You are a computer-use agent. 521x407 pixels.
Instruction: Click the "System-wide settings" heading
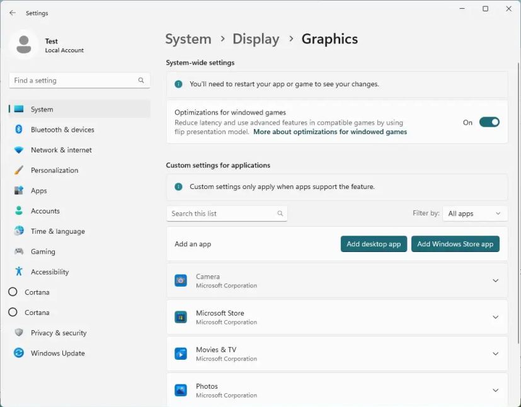[200, 62]
